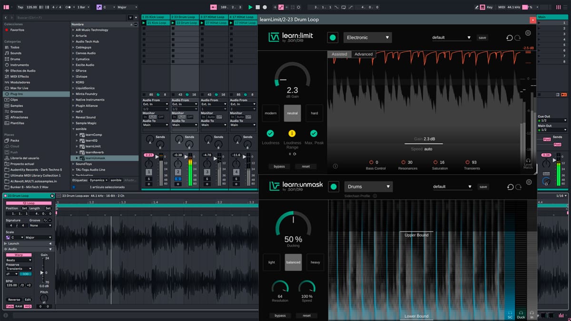
Task: Click the Loudness green check indicator
Action: coord(270,134)
